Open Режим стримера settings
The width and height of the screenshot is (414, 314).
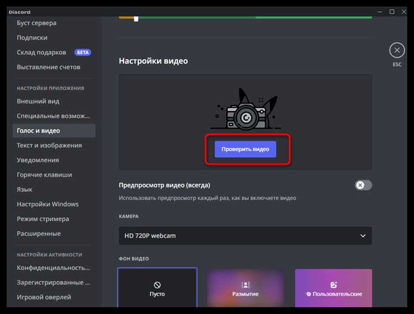43,219
